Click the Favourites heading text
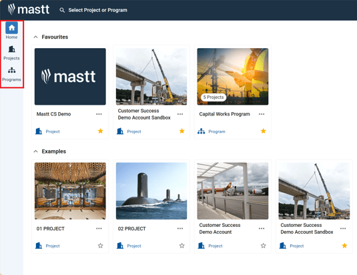The height and width of the screenshot is (275, 357). [55, 37]
